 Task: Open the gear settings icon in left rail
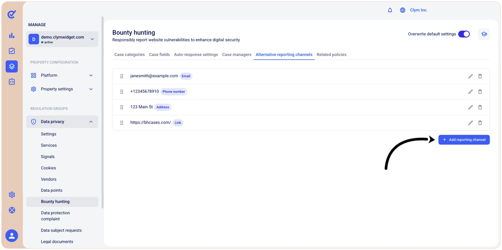pos(12,195)
